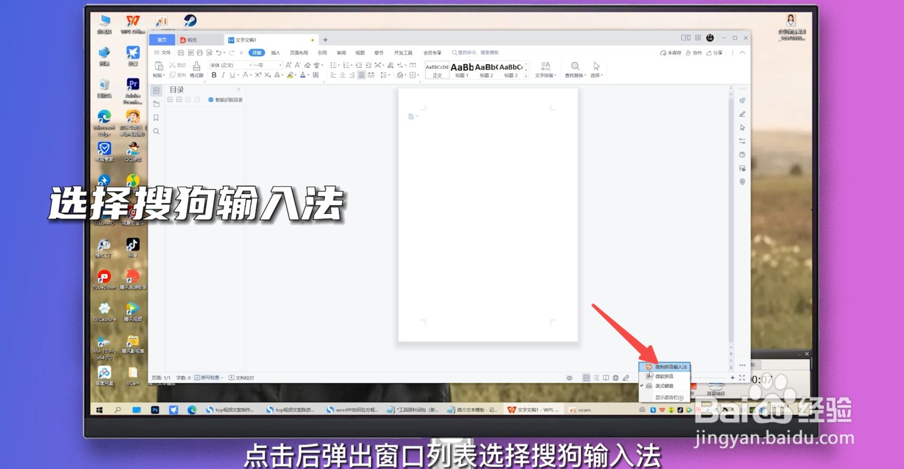The width and height of the screenshot is (904, 469).
Task: Open the 选择 dropdown
Action: tap(597, 70)
